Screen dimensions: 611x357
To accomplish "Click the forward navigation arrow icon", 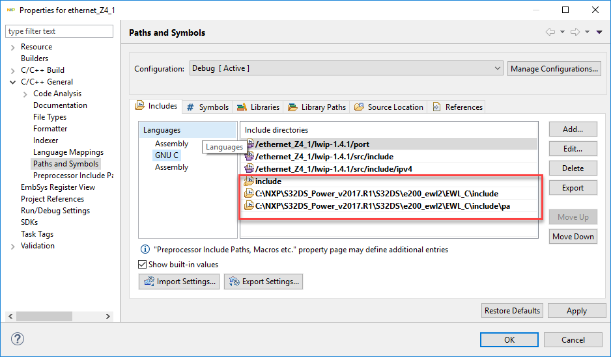I will pyautogui.click(x=576, y=32).
